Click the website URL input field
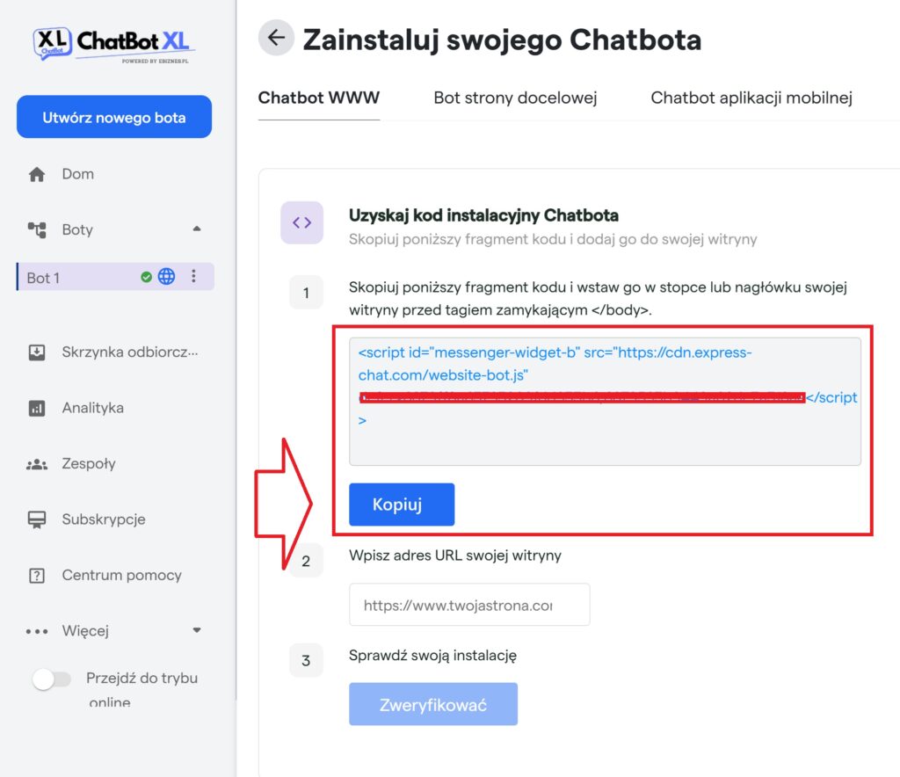This screenshot has width=900, height=777. pos(469,605)
